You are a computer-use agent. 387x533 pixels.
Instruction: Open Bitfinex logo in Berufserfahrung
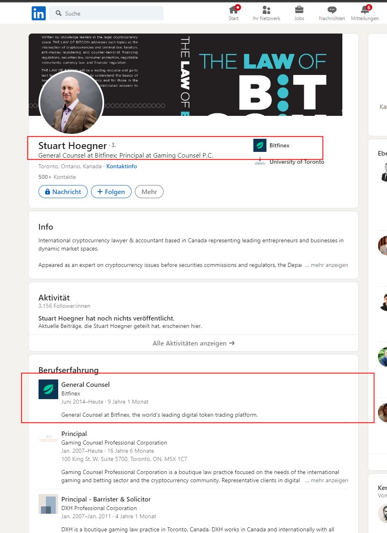click(48, 389)
